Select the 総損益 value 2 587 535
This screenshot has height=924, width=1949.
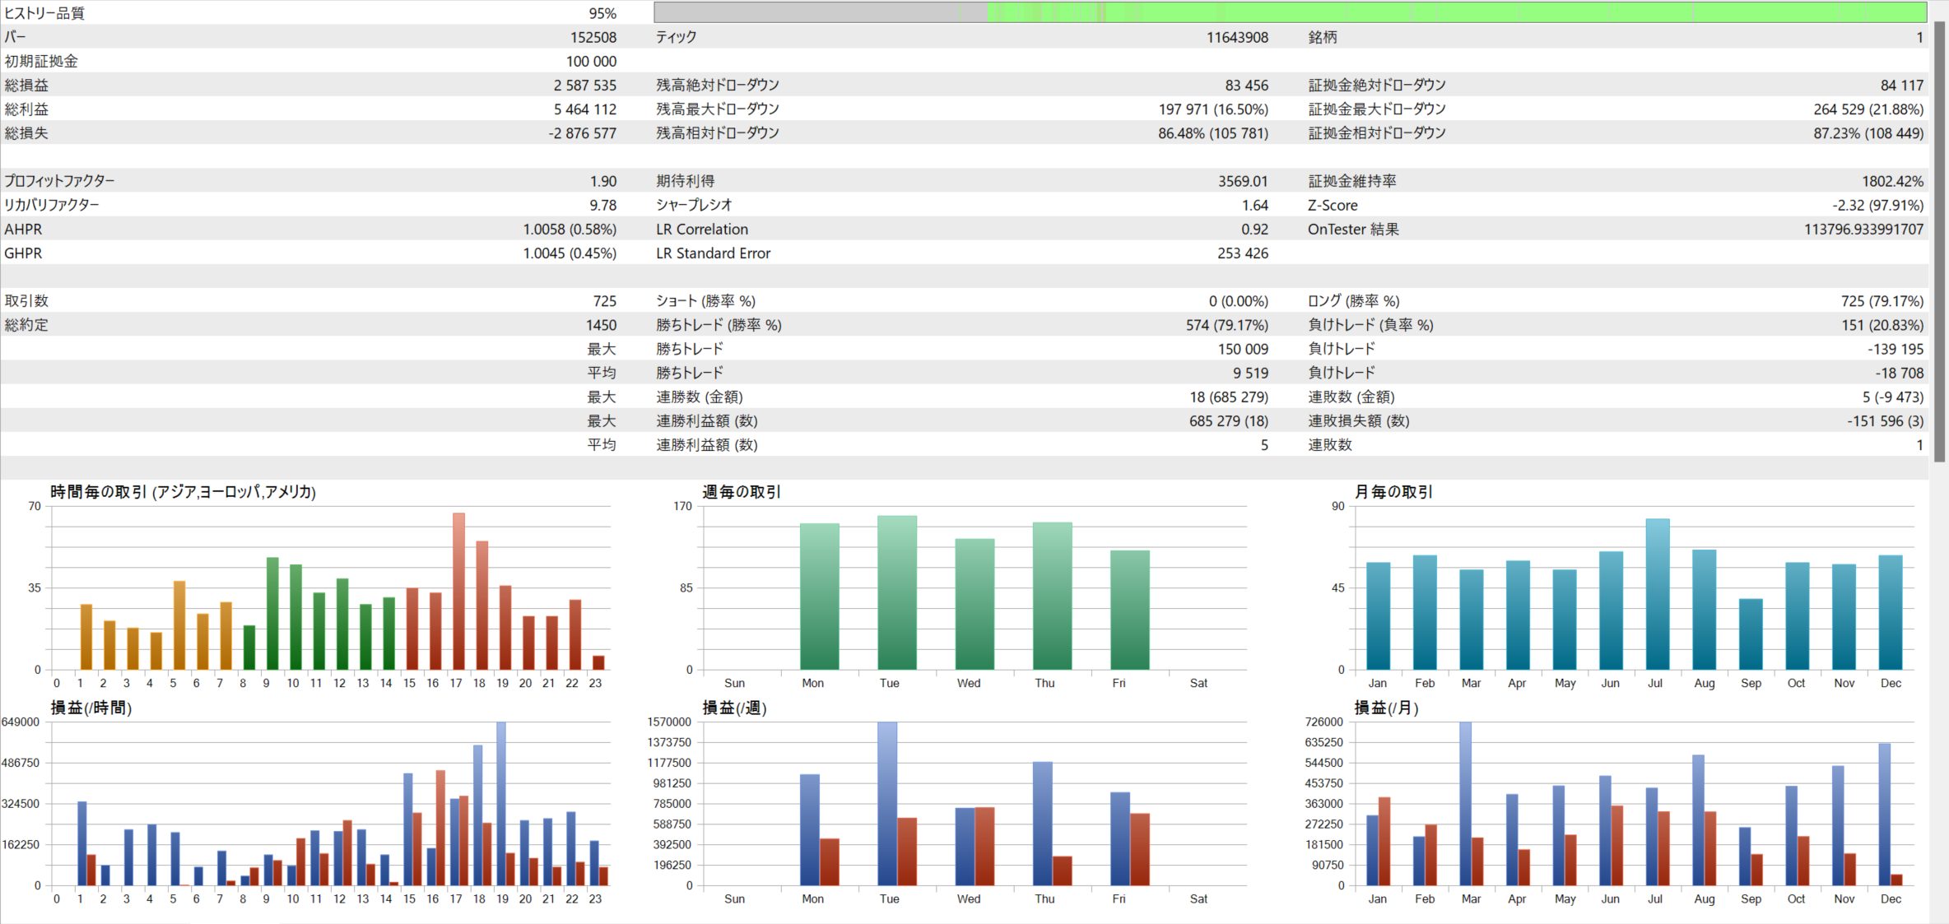584,86
